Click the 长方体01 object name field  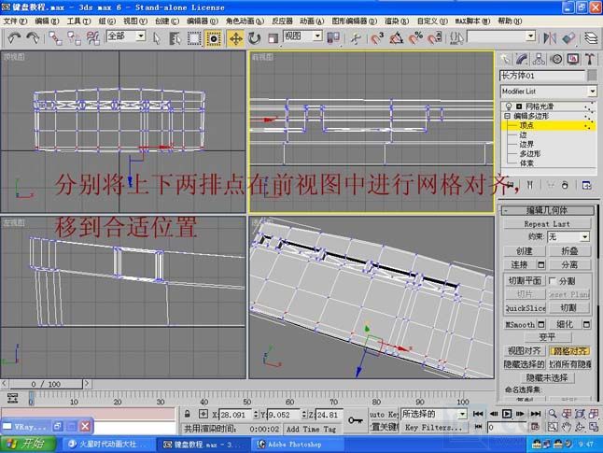tap(541, 76)
